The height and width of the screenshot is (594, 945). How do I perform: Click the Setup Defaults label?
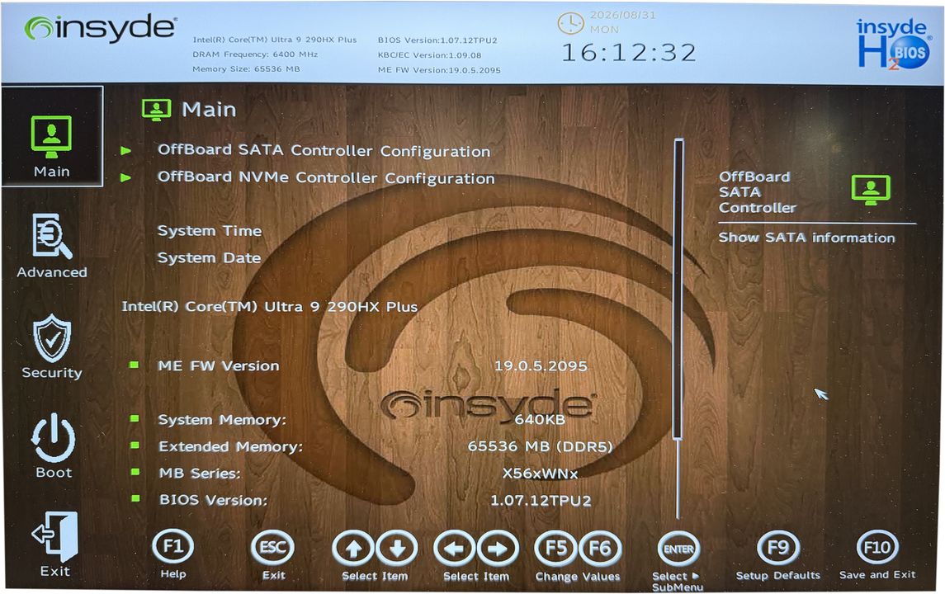point(778,575)
